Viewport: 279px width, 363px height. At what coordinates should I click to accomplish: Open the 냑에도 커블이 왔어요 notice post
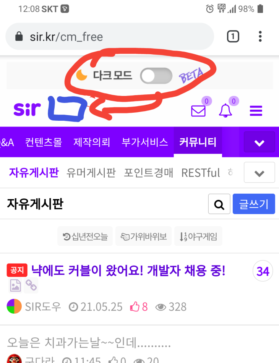pyautogui.click(x=128, y=271)
